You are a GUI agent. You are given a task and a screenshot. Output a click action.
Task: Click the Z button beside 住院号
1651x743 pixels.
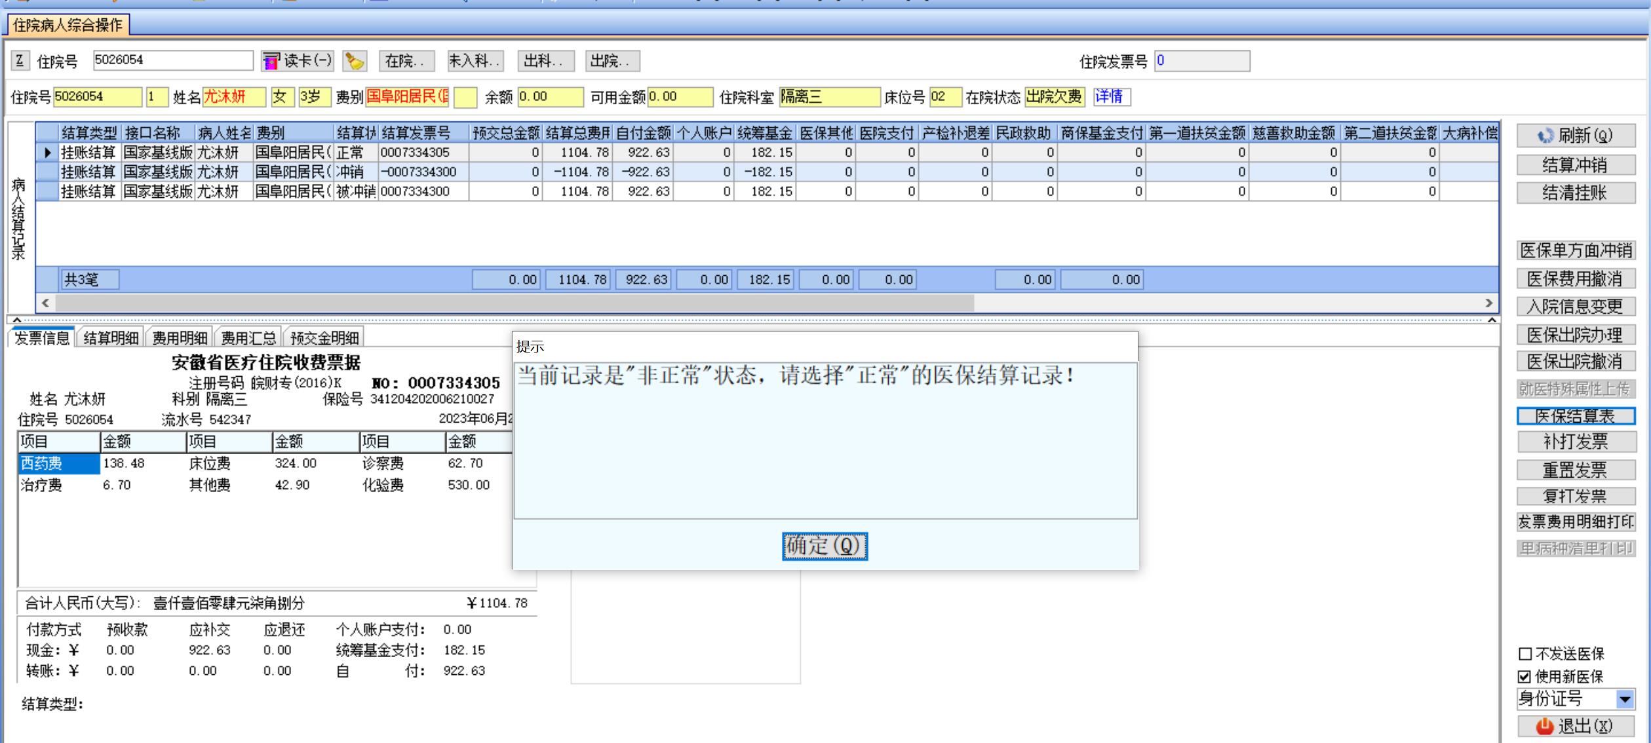coord(20,61)
